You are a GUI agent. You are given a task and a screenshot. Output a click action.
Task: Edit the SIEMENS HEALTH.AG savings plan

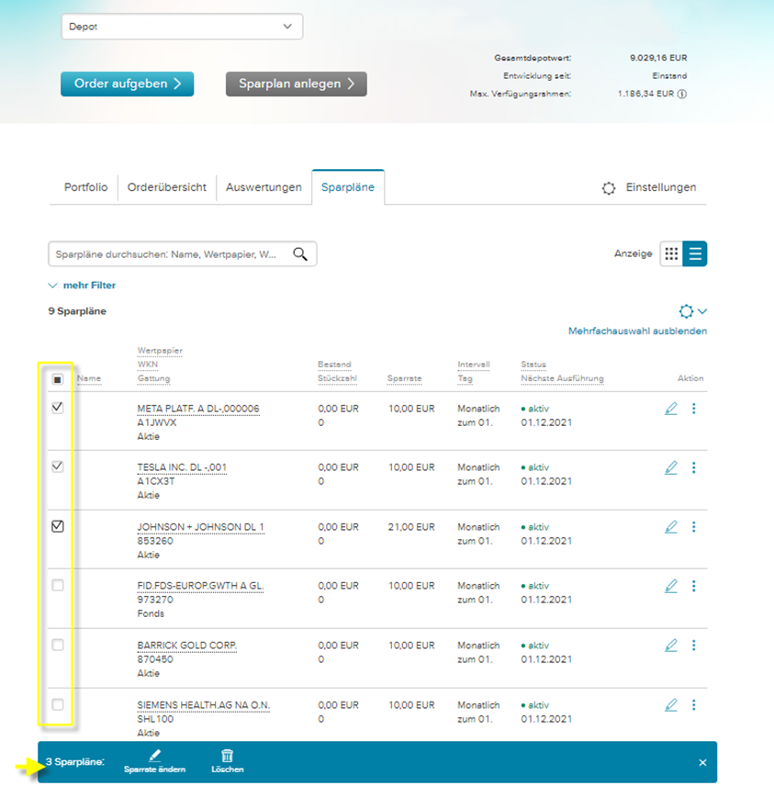pos(671,705)
